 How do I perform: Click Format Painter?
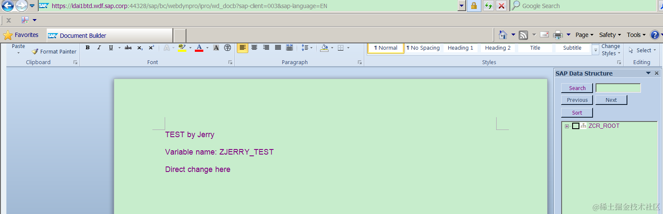coord(54,51)
